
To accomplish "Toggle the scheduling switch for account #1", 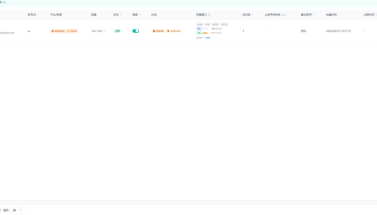I will tap(136, 31).
